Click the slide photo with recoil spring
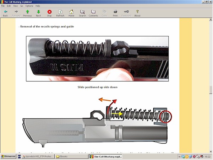Image resolution: width=213 pixels, height=160 pixels. click(x=97, y=59)
